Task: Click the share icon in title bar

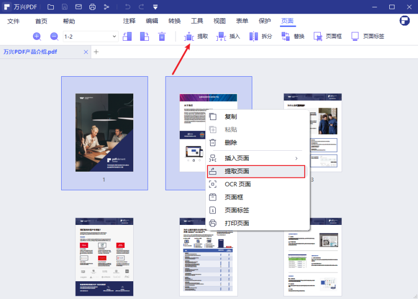Action: 107,7
